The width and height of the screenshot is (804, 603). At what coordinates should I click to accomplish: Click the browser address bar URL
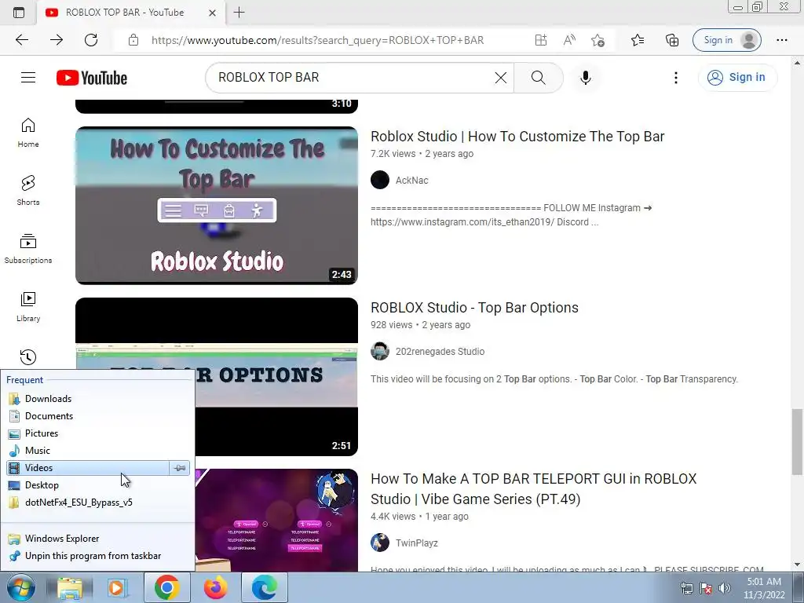point(317,40)
